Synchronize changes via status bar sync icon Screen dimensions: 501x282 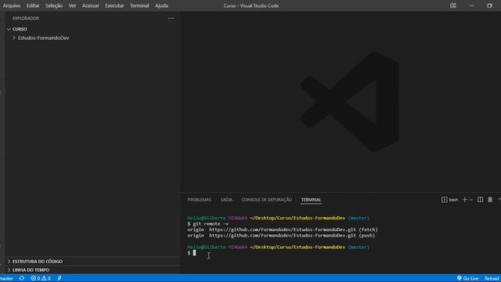(22, 278)
